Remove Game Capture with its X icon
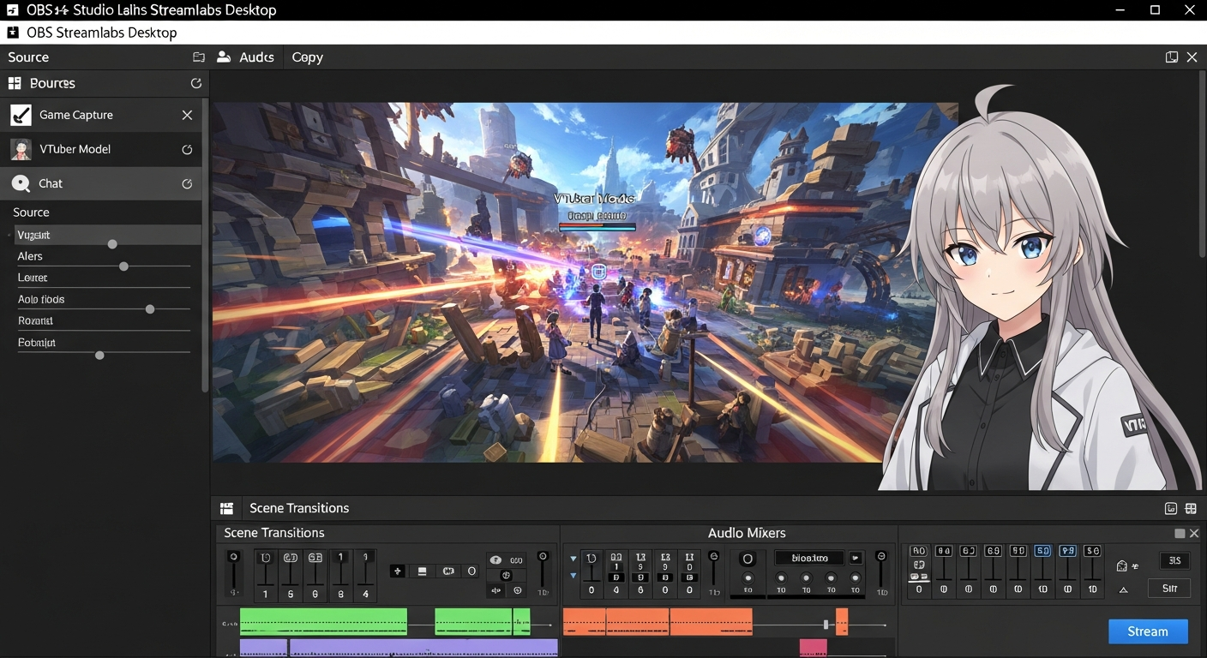The height and width of the screenshot is (658, 1207). pos(187,115)
